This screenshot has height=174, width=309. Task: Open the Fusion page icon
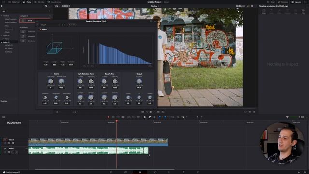point(154,172)
